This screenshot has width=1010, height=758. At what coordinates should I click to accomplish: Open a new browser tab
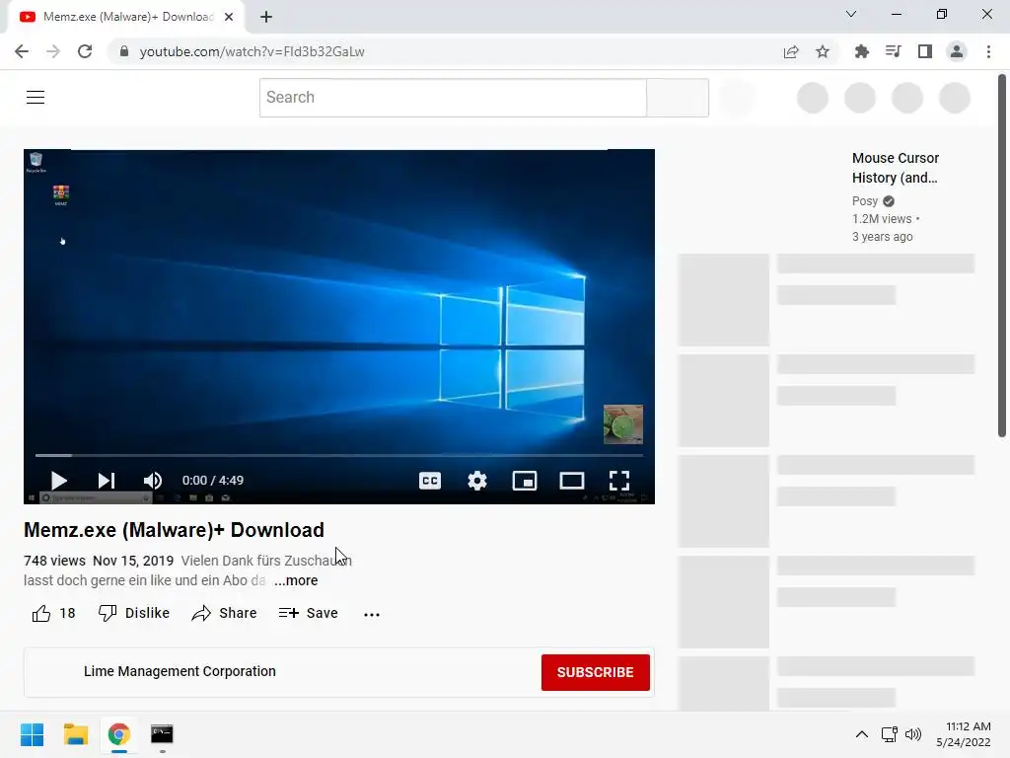(266, 17)
